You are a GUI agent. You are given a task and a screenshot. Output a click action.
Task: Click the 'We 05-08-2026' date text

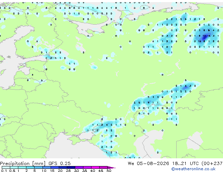[148, 164]
